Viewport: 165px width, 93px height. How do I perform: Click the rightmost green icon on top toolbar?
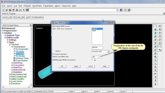coord(129,10)
